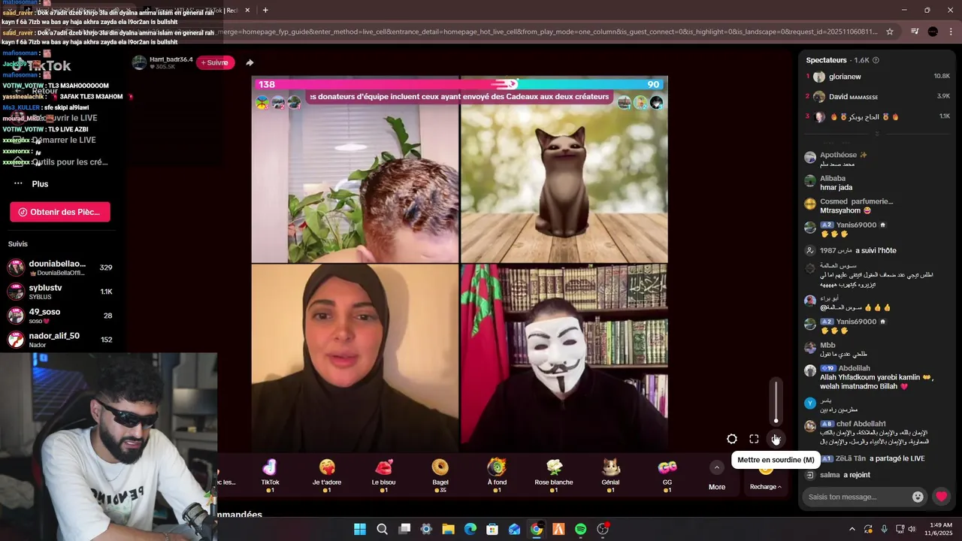962x541 pixels.
Task: Open chef Abdellah1 chat commenter
Action: pos(861,424)
